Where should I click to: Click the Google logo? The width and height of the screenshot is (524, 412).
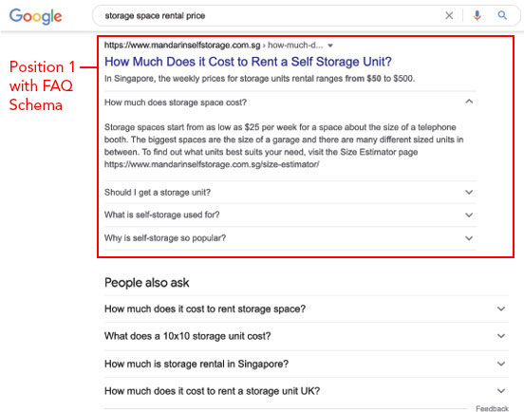coord(35,16)
